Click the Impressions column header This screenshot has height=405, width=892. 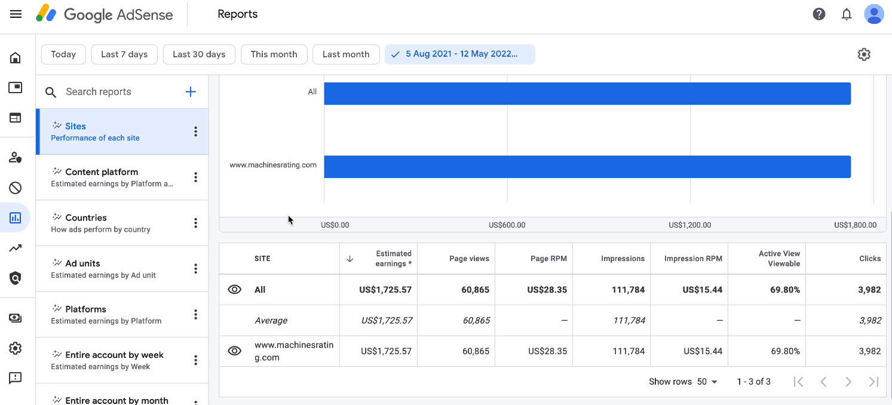click(612, 259)
